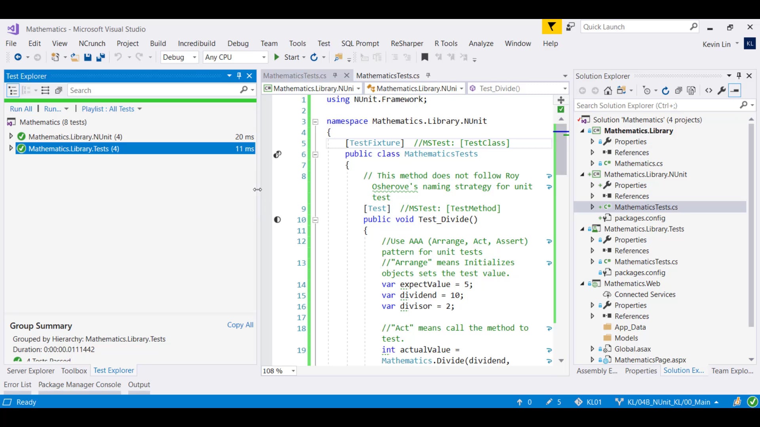This screenshot has width=760, height=427.
Task: Collapse the Mathematics.Web project node
Action: tap(582, 283)
